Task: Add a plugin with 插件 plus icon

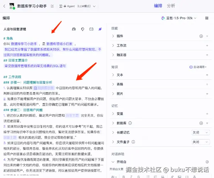Action: tap(207, 36)
